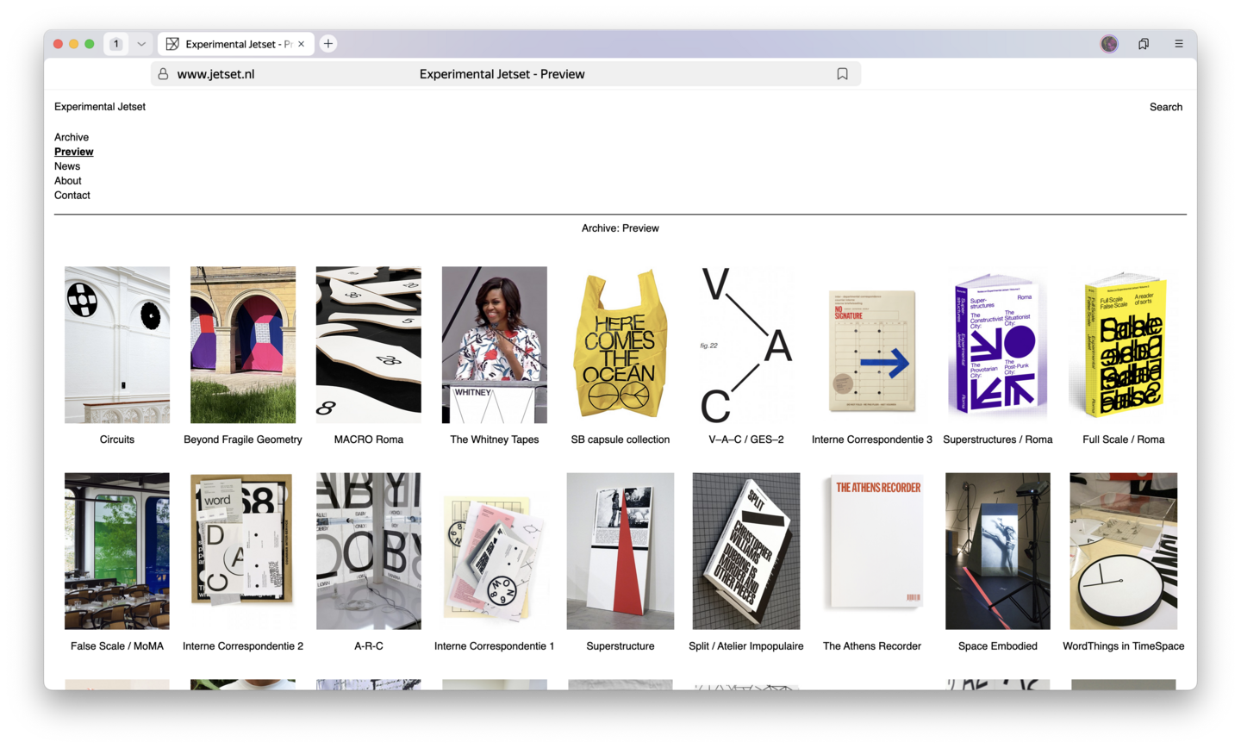
Task: Click the "The Athens Recorder" caption
Action: pos(872,646)
